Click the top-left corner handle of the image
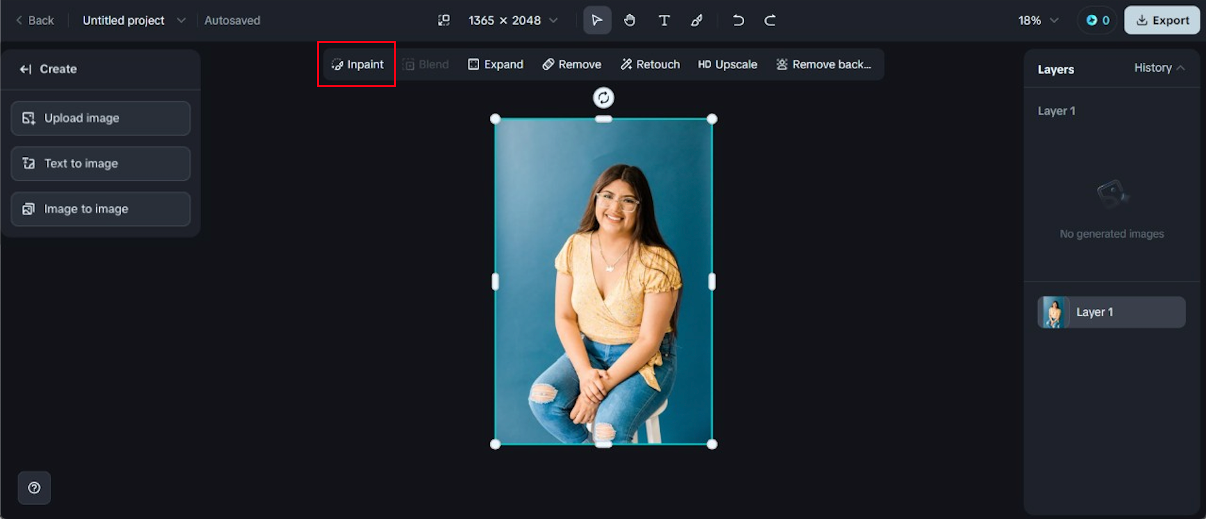Image resolution: width=1206 pixels, height=519 pixels. [495, 119]
